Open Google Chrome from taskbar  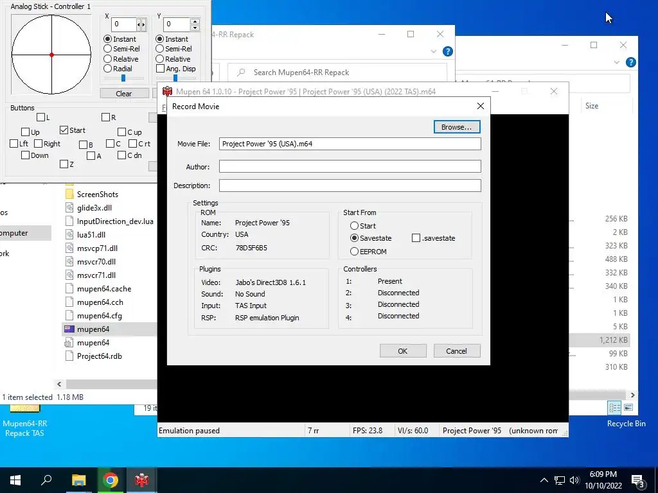coord(110,480)
